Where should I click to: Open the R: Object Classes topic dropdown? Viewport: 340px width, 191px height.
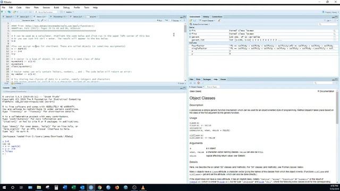point(197,87)
